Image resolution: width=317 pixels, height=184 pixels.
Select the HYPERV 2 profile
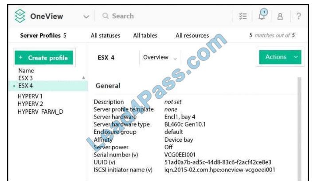(x=30, y=104)
